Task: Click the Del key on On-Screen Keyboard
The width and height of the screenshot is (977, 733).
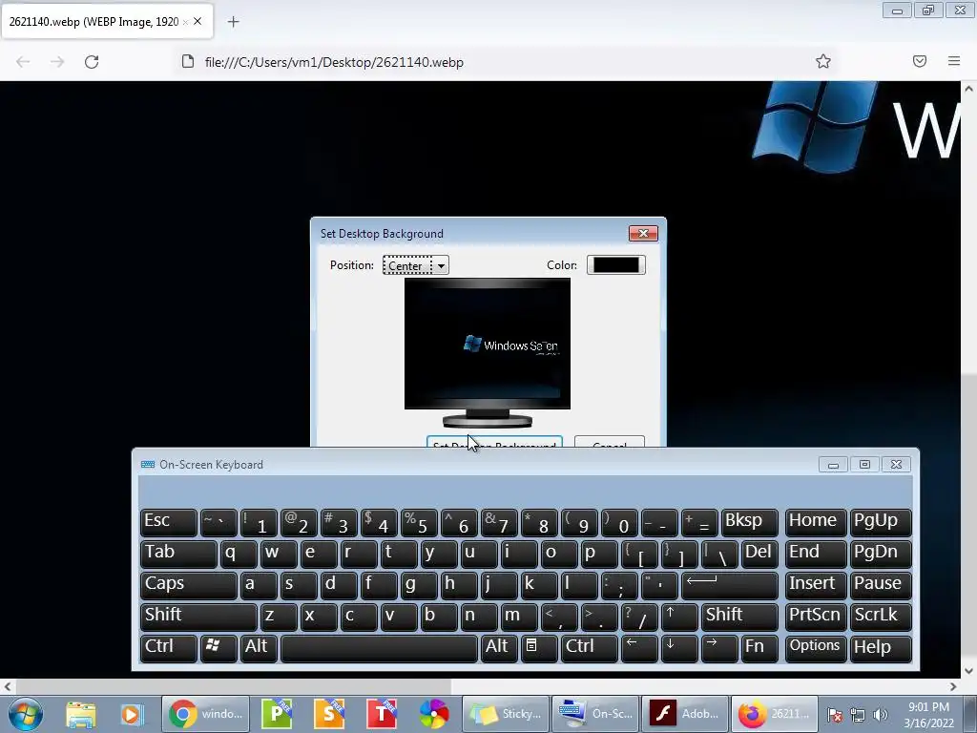Action: pos(759,553)
